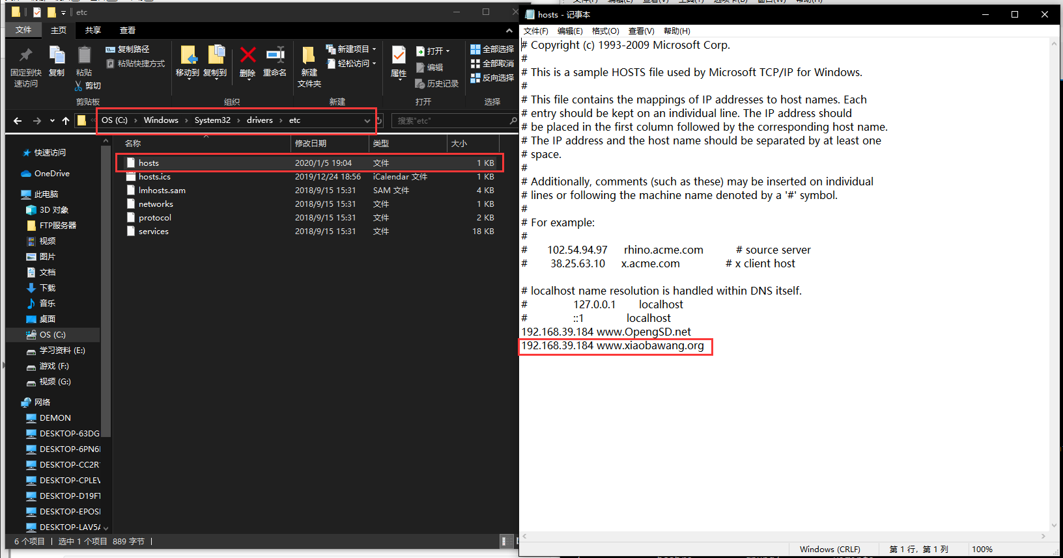
Task: Click chevron after System32 in path
Action: pos(238,121)
